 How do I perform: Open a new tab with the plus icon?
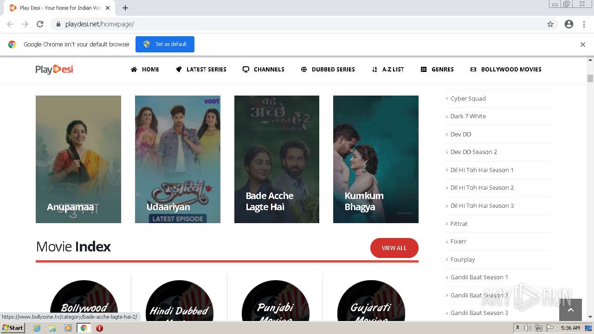[125, 8]
